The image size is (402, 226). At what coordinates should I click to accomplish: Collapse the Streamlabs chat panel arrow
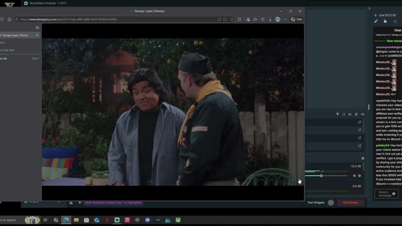[x=369, y=8]
